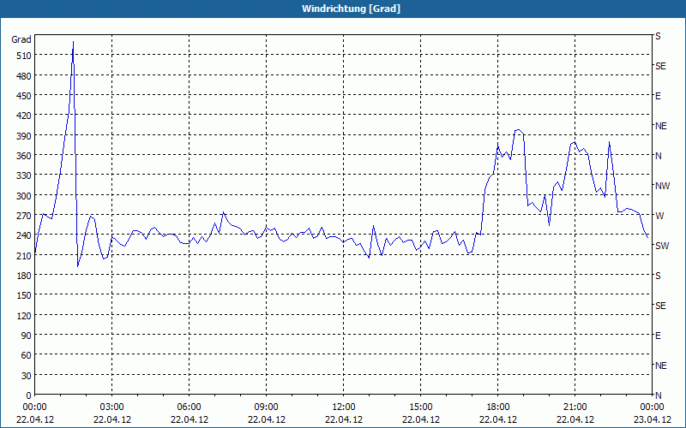This screenshot has height=428, width=686.
Task: Click the 150 degree axis label
Action: [24, 295]
